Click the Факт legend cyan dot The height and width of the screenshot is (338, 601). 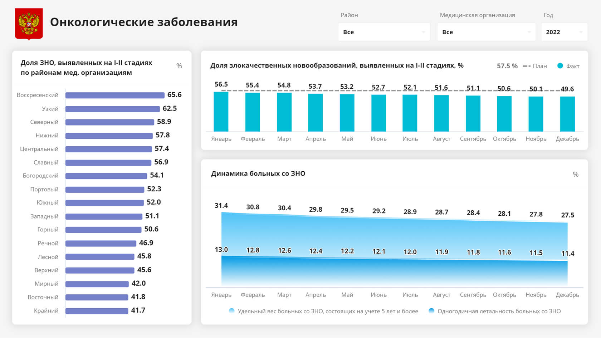pyautogui.click(x=560, y=66)
